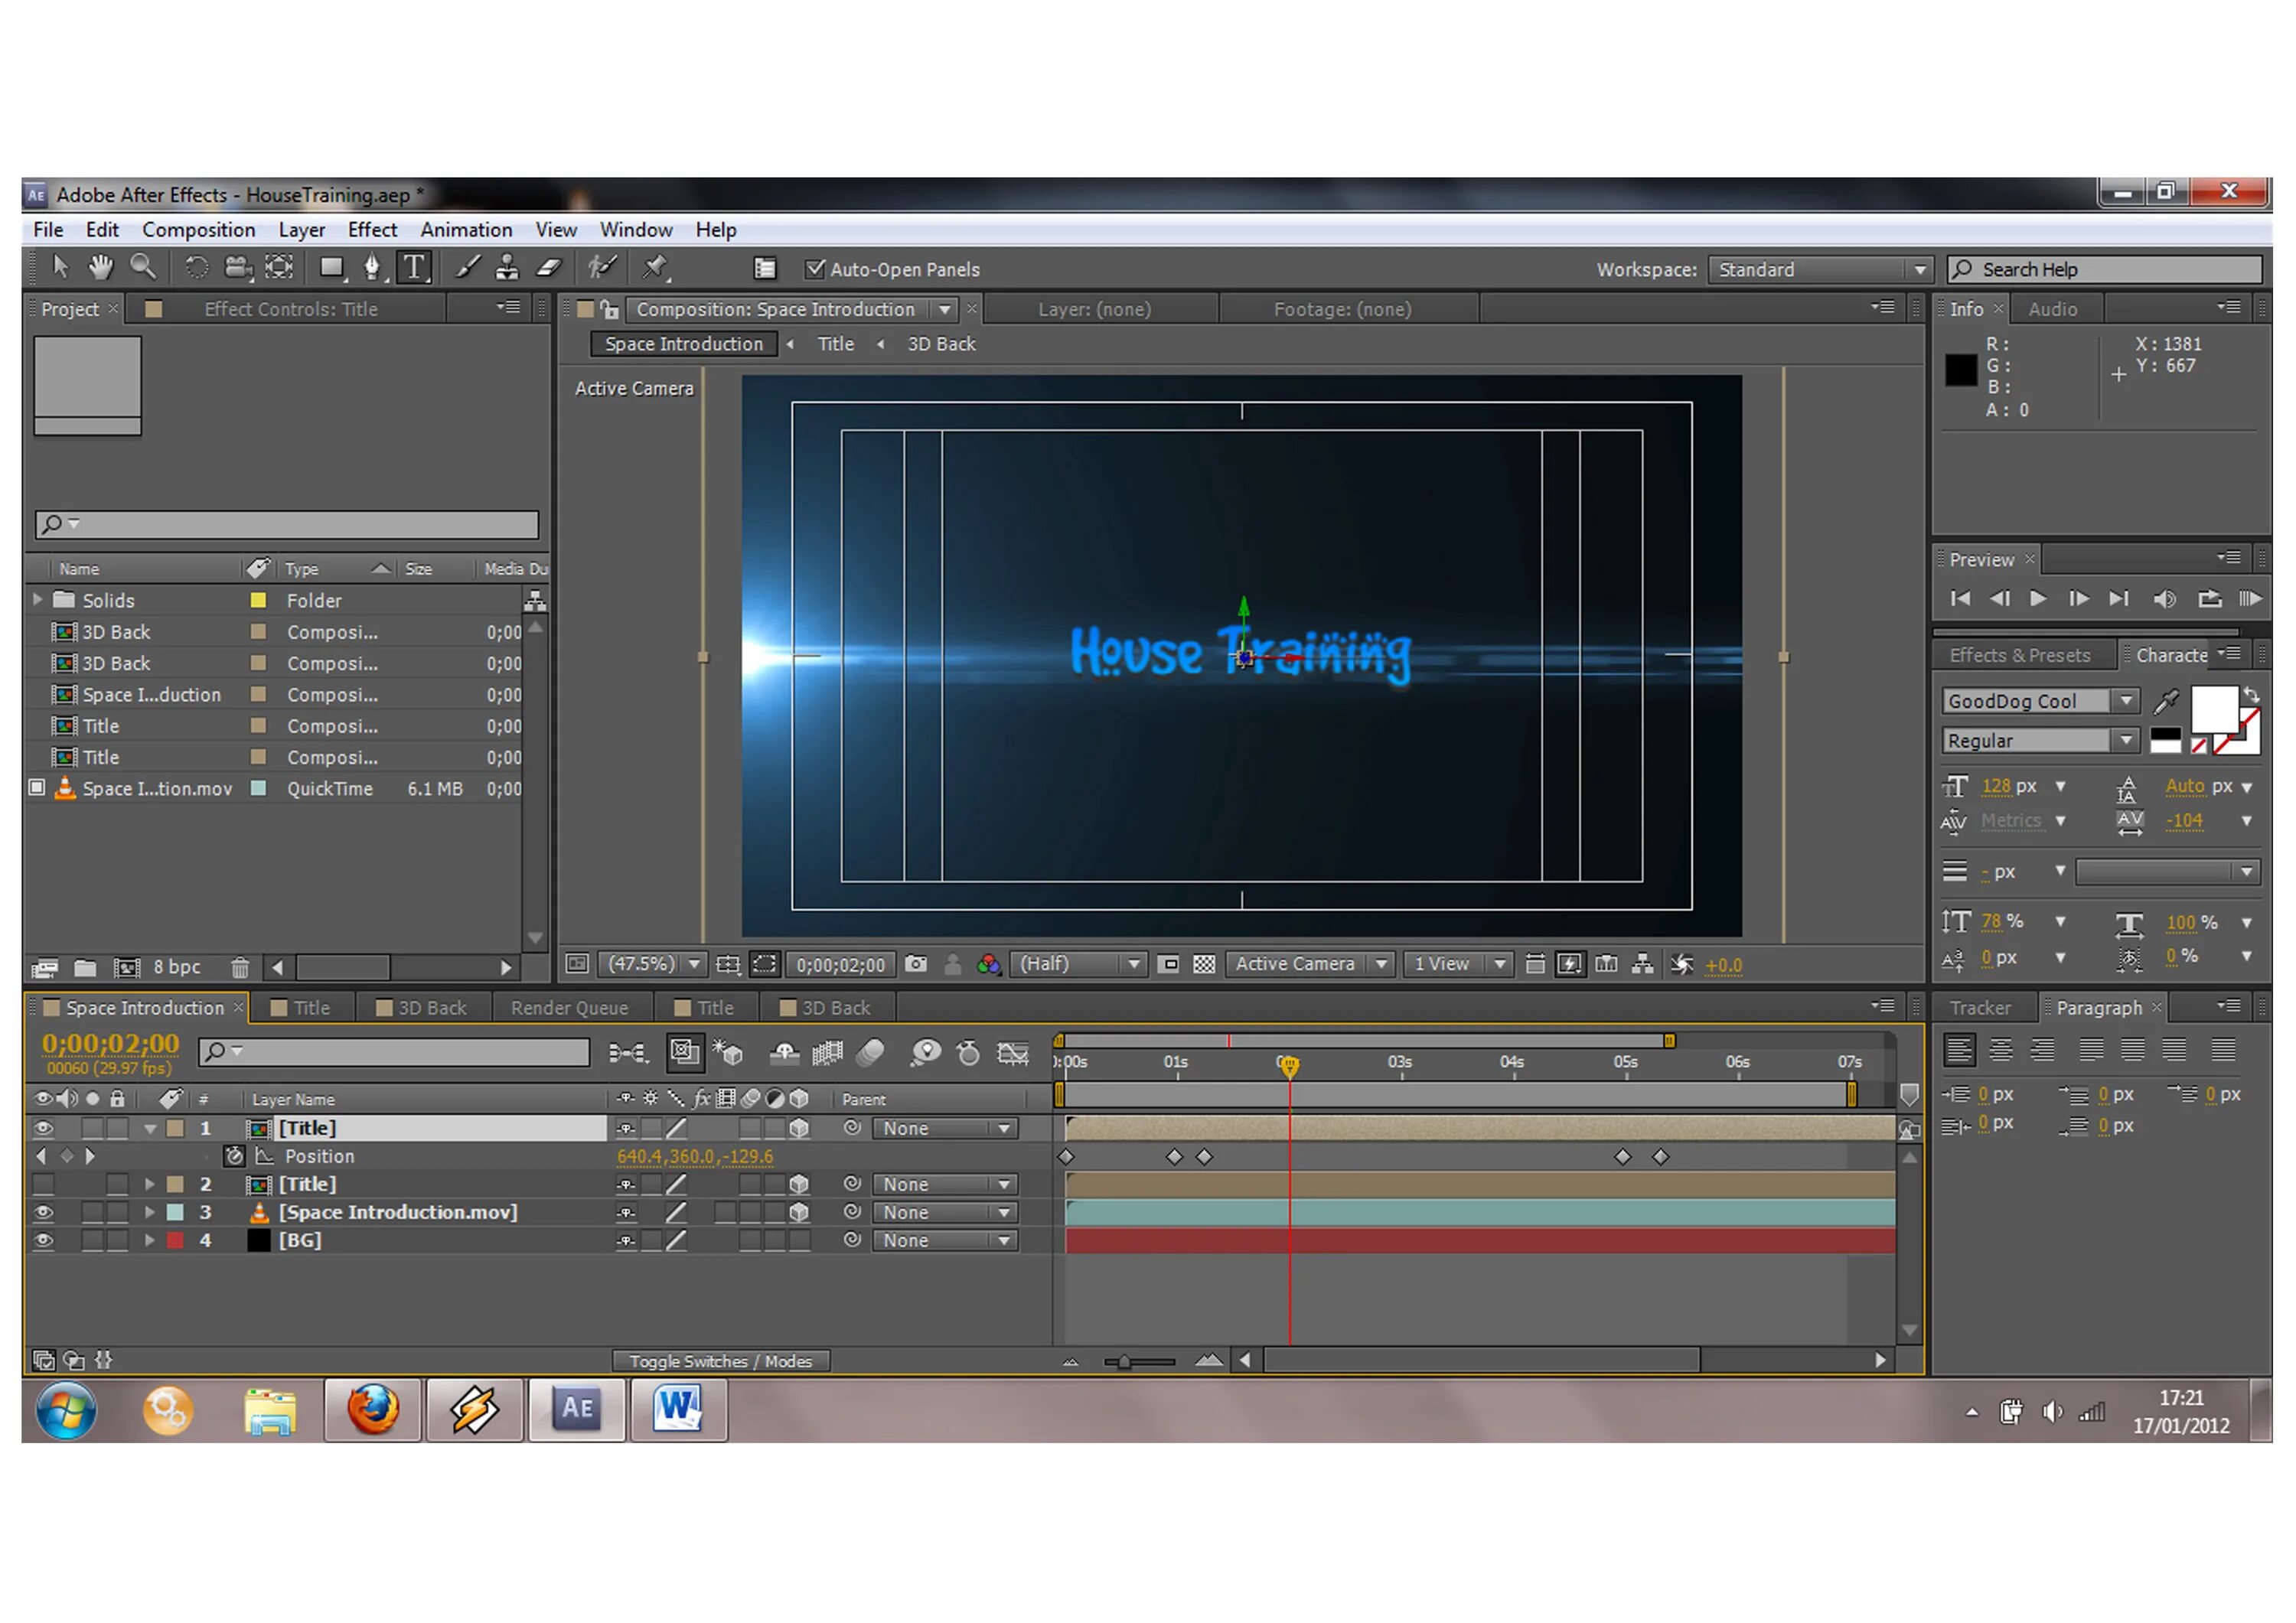Hide the Space Introduction.mov layer
Screen dimensions: 2296x1623
pyautogui.click(x=43, y=1212)
